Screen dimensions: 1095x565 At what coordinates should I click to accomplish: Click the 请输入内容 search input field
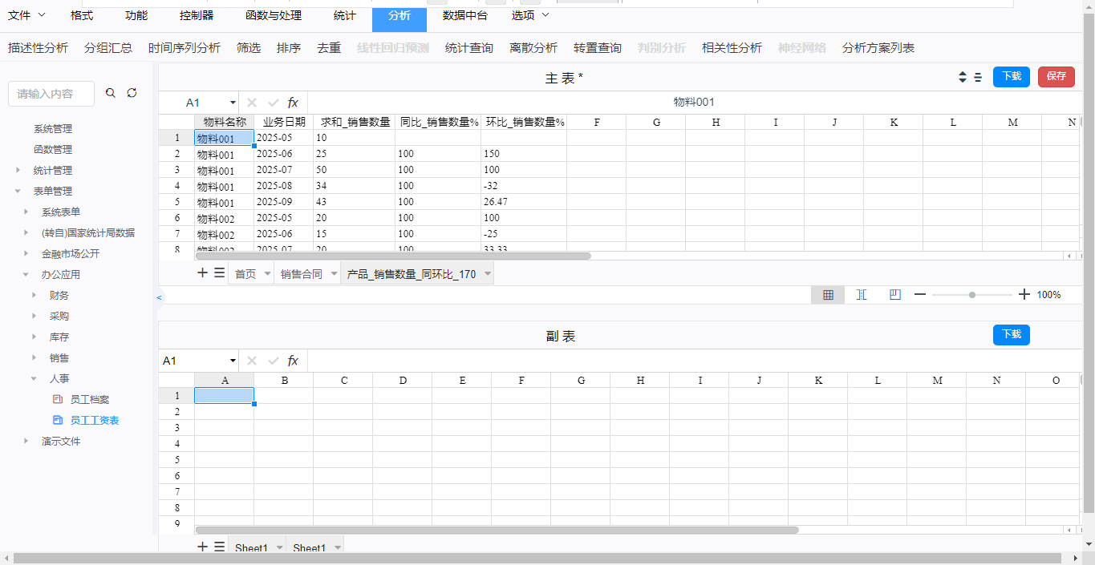coord(51,94)
